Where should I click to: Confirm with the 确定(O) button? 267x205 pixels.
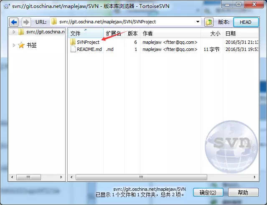[x=208, y=192]
